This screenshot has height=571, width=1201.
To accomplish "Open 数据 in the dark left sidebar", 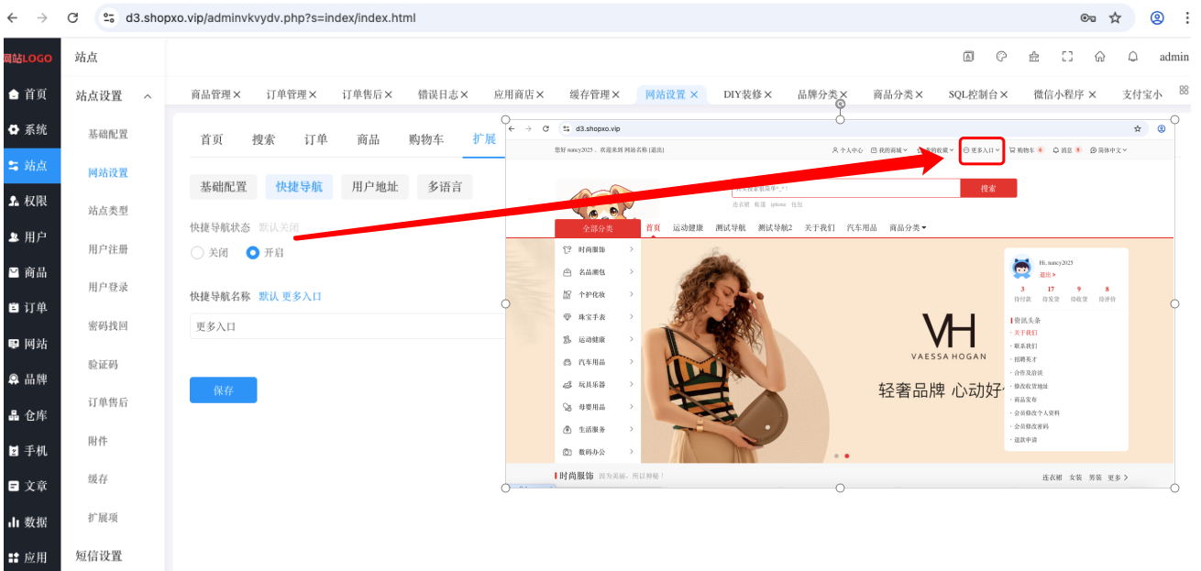I will (x=29, y=522).
